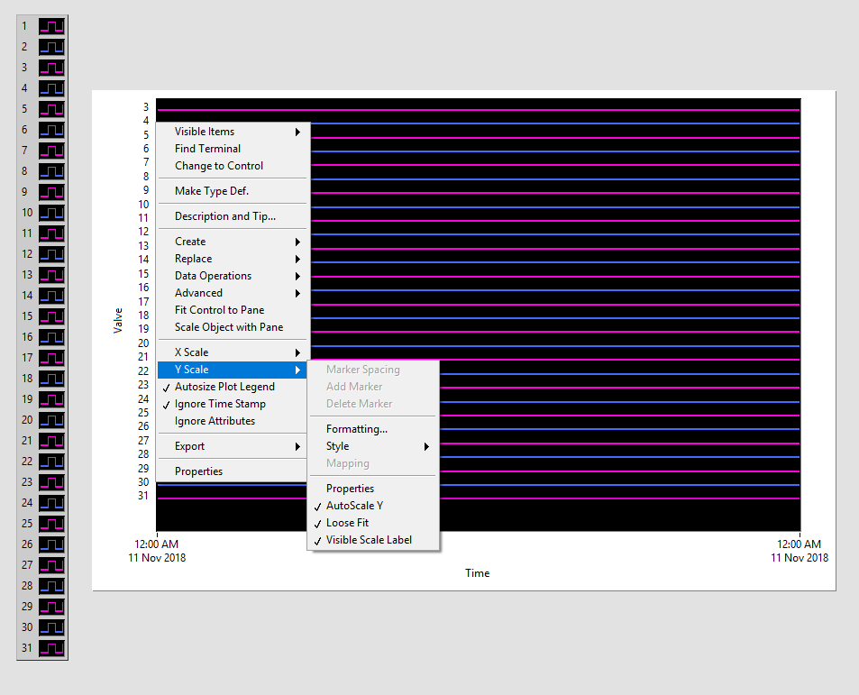Expand the X Scale submenu
Image resolution: width=859 pixels, height=695 pixels.
point(232,352)
